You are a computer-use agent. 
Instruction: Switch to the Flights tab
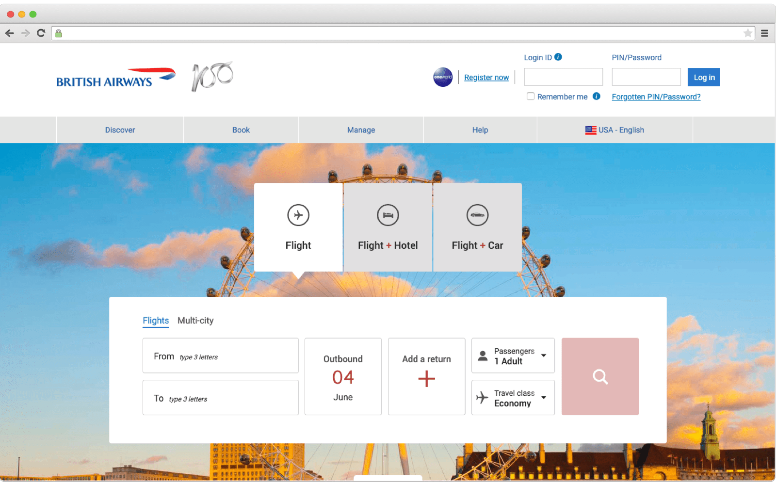pyautogui.click(x=156, y=321)
